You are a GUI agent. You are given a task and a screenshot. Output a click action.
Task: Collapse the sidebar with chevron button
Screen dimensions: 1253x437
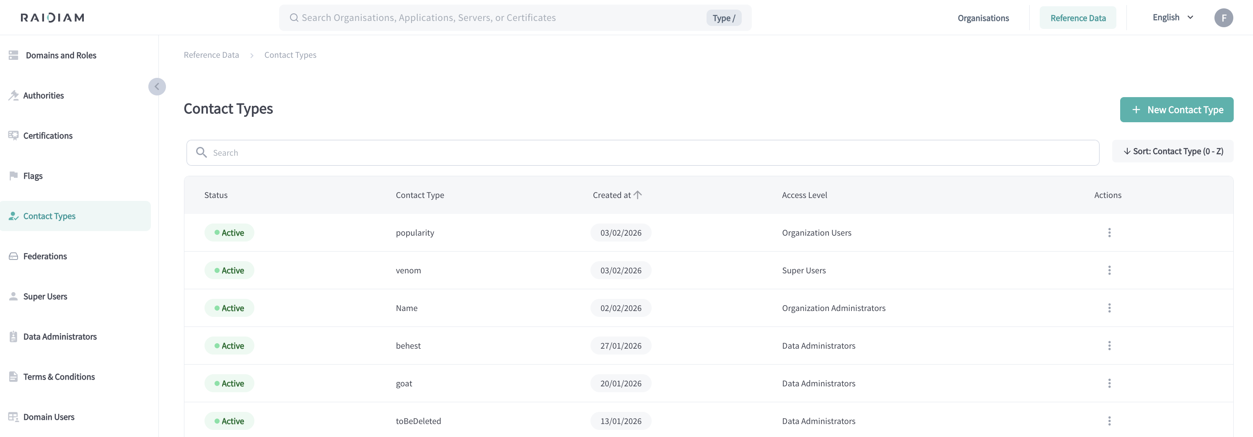[x=157, y=87]
